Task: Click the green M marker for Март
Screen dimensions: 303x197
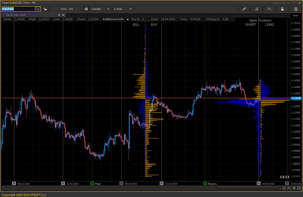Action: [x=92, y=183]
